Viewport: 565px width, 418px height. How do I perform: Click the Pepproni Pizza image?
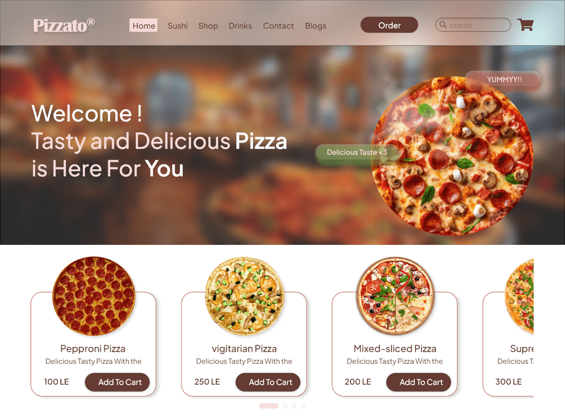click(94, 296)
